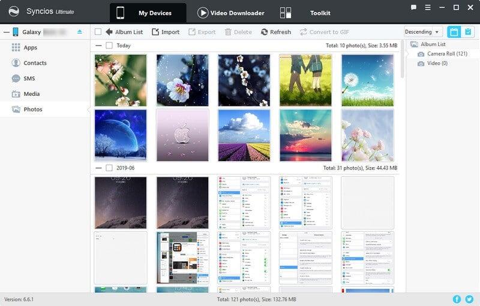The width and height of the screenshot is (480, 306).
Task: Collapse the Today photo group
Action: point(98,46)
